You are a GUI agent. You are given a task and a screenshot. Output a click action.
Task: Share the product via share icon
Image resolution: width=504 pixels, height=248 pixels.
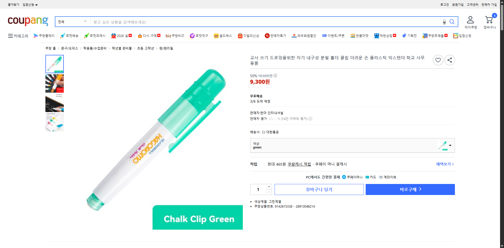[x=449, y=60]
